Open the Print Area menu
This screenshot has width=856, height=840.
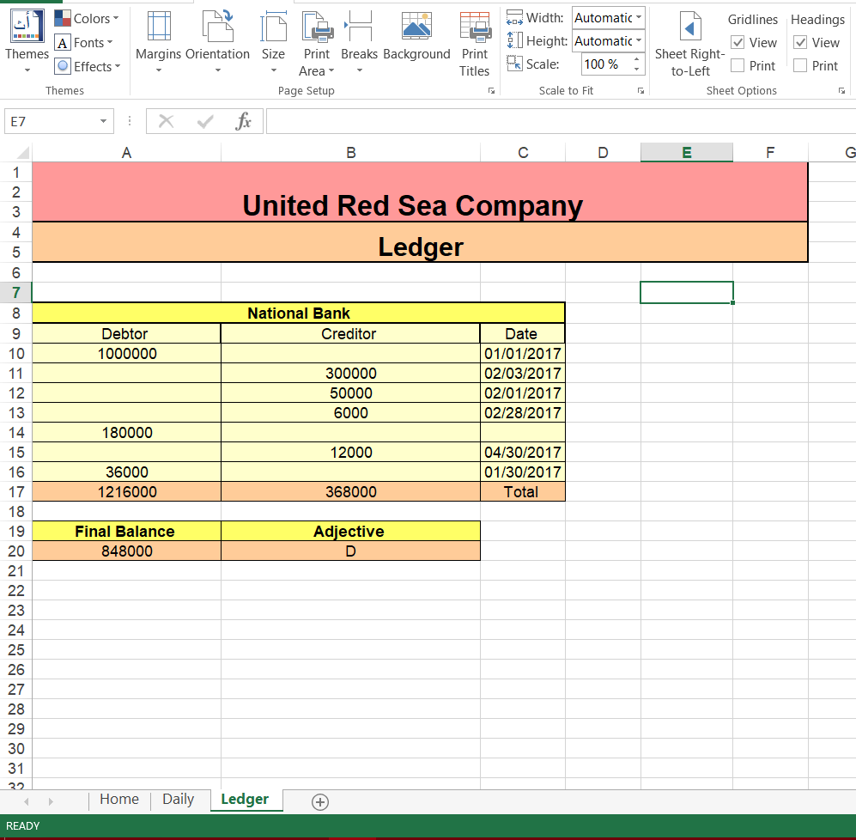pos(317,44)
